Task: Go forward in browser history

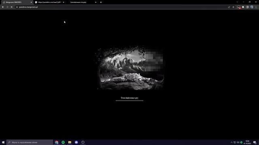Action: click(7, 7)
